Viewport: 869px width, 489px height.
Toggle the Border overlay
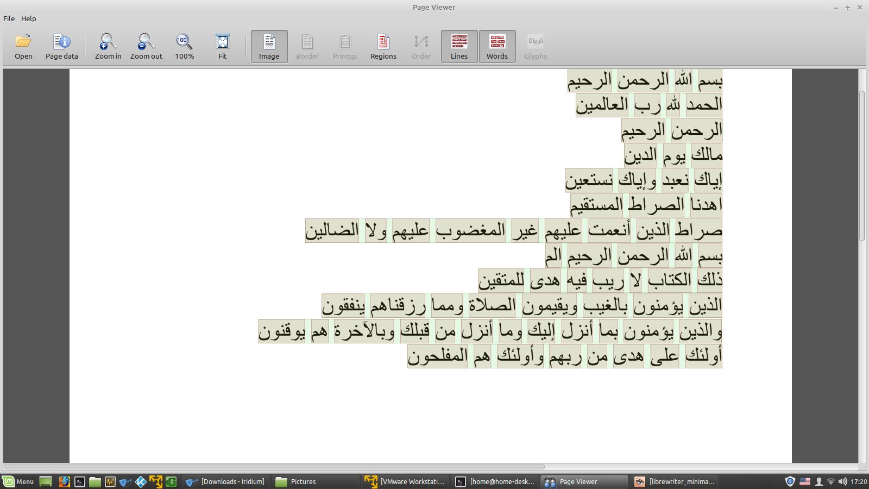coord(307,46)
